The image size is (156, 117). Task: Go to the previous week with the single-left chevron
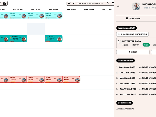[74, 3]
